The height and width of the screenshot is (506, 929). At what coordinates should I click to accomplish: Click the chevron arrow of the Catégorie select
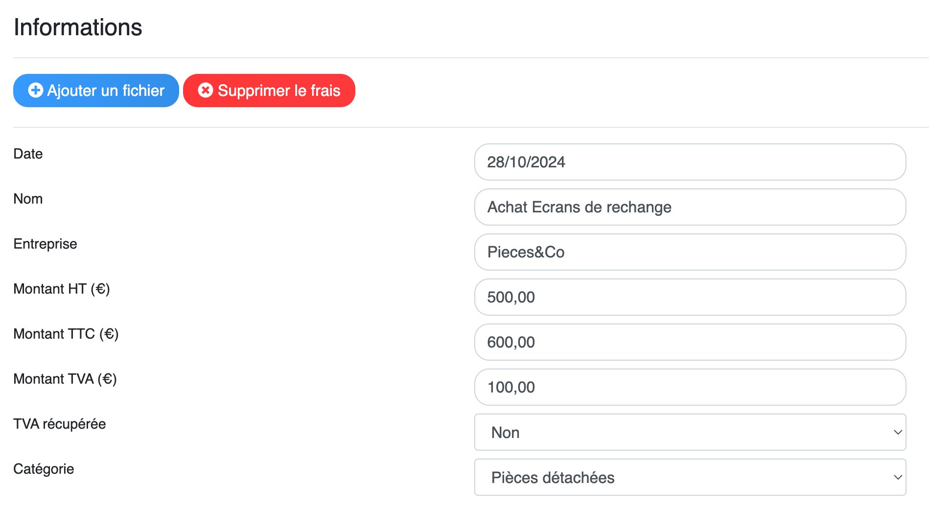pos(898,477)
